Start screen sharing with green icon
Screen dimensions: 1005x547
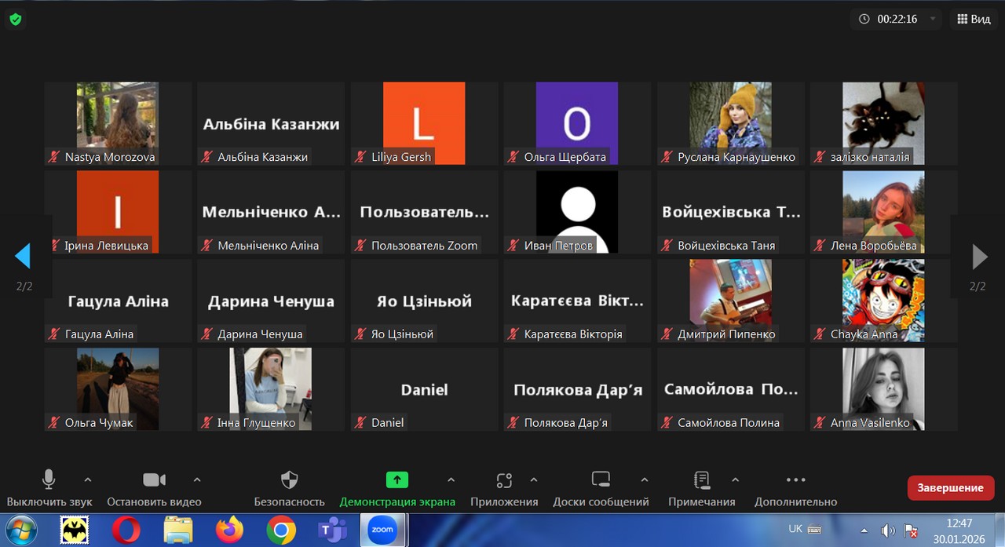397,480
